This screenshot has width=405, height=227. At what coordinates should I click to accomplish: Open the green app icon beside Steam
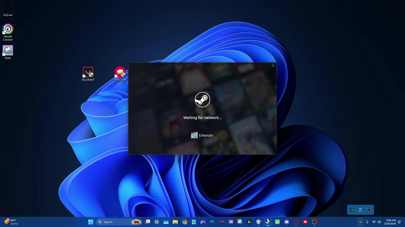pyautogui.click(x=277, y=222)
